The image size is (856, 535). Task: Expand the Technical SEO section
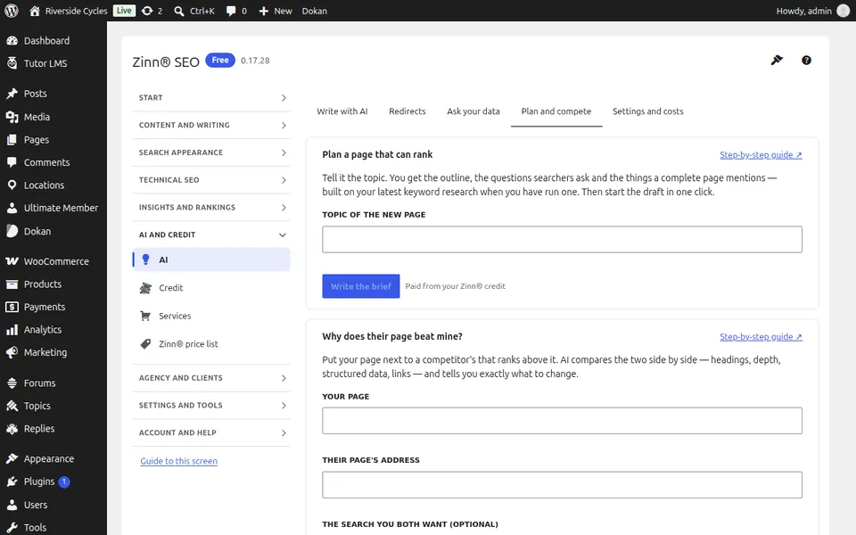tap(211, 179)
